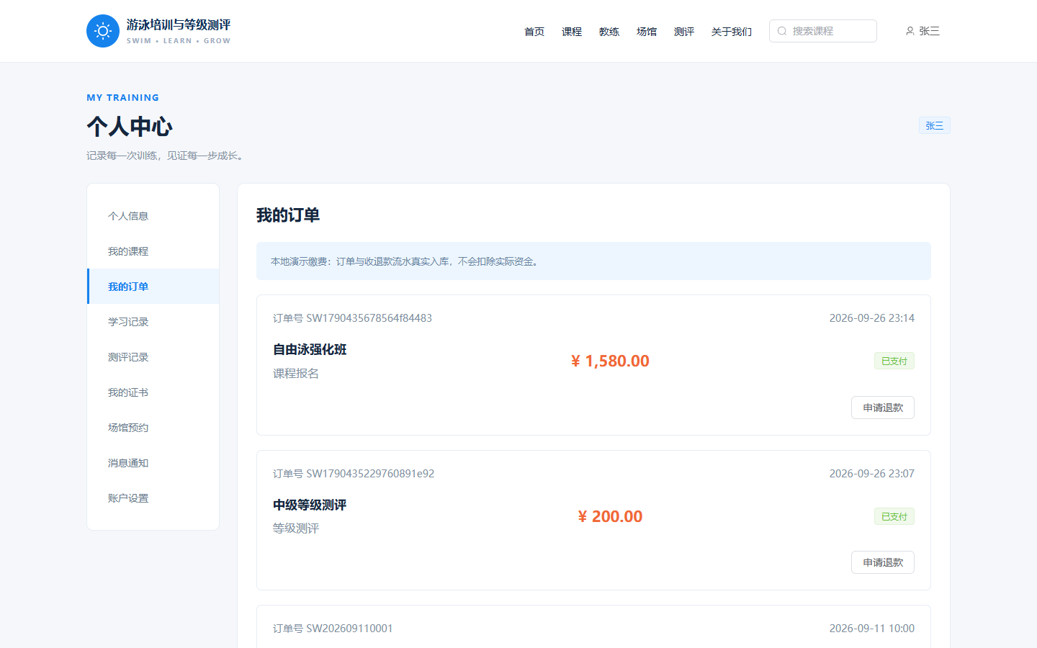Open 测评记录 from sidebar
The height and width of the screenshot is (648, 1037).
153,357
